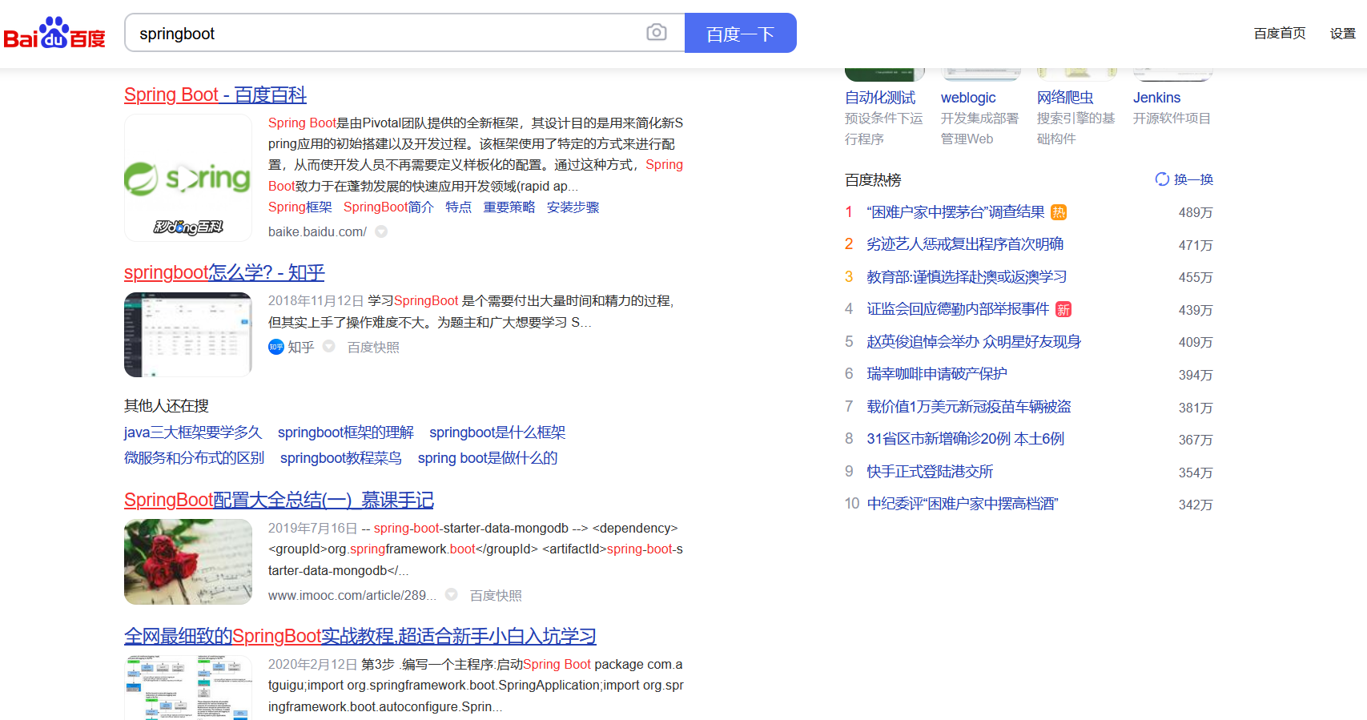This screenshot has width=1367, height=720.
Task: Open 百度快照 for the imooc result
Action: click(x=496, y=595)
